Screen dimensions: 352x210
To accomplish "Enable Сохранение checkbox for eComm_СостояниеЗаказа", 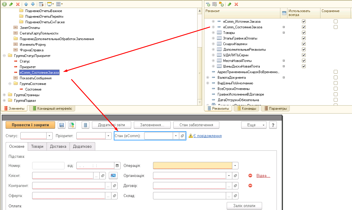I will pyautogui.click(x=335, y=27).
